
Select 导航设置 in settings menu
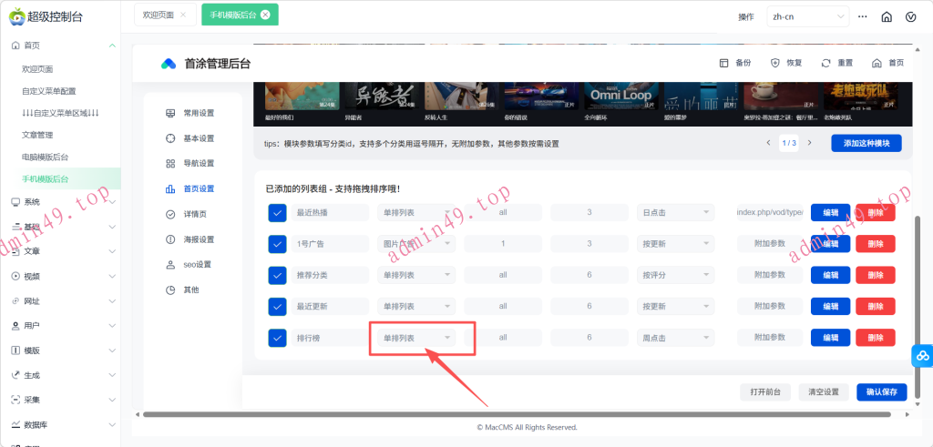click(x=198, y=163)
